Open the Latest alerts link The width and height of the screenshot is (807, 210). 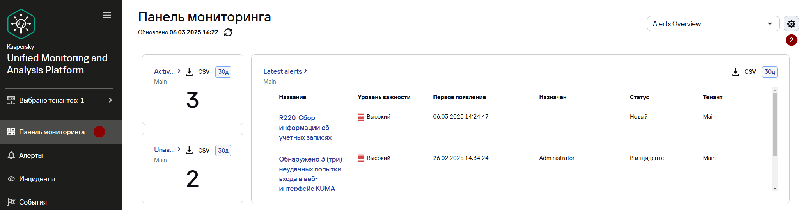pos(282,71)
